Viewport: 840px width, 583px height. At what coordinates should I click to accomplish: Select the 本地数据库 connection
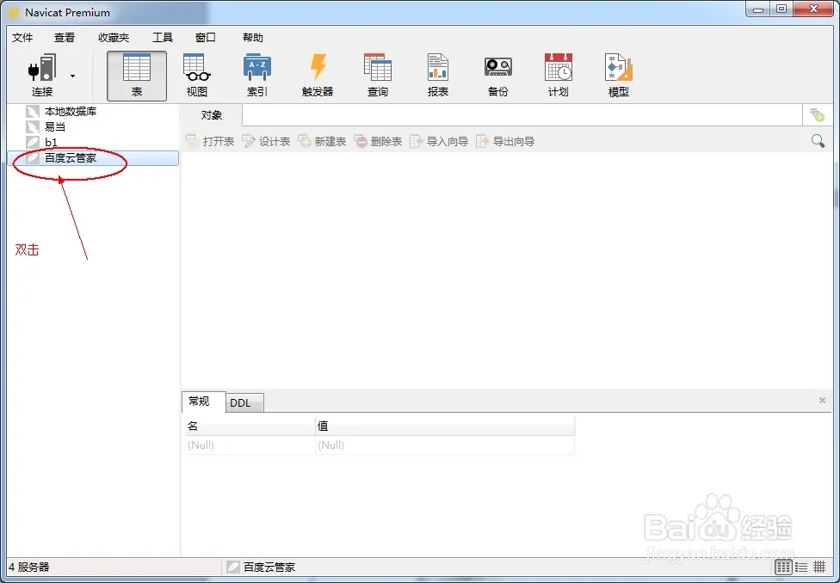pyautogui.click(x=71, y=112)
